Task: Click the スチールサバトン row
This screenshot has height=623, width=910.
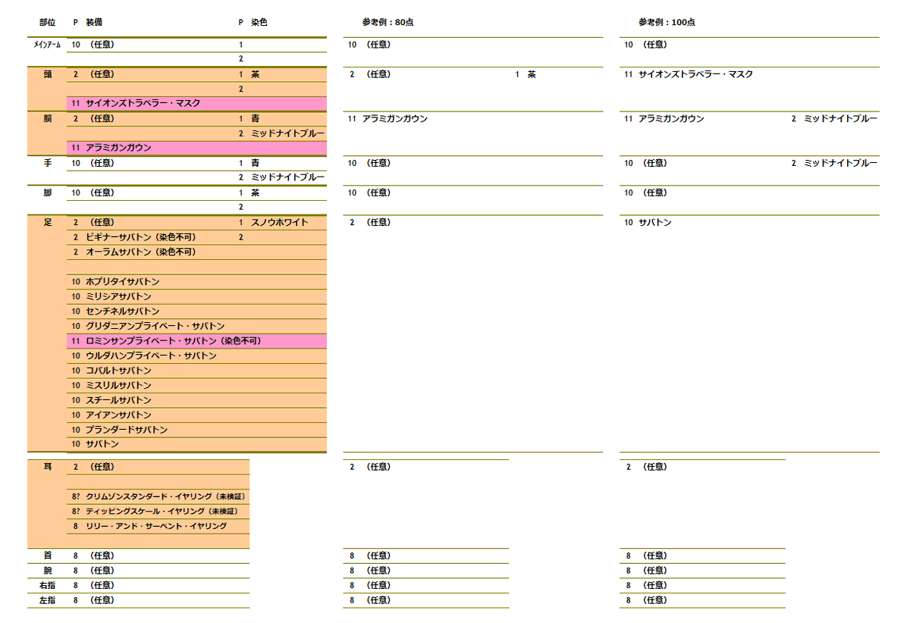Action: pos(196,400)
